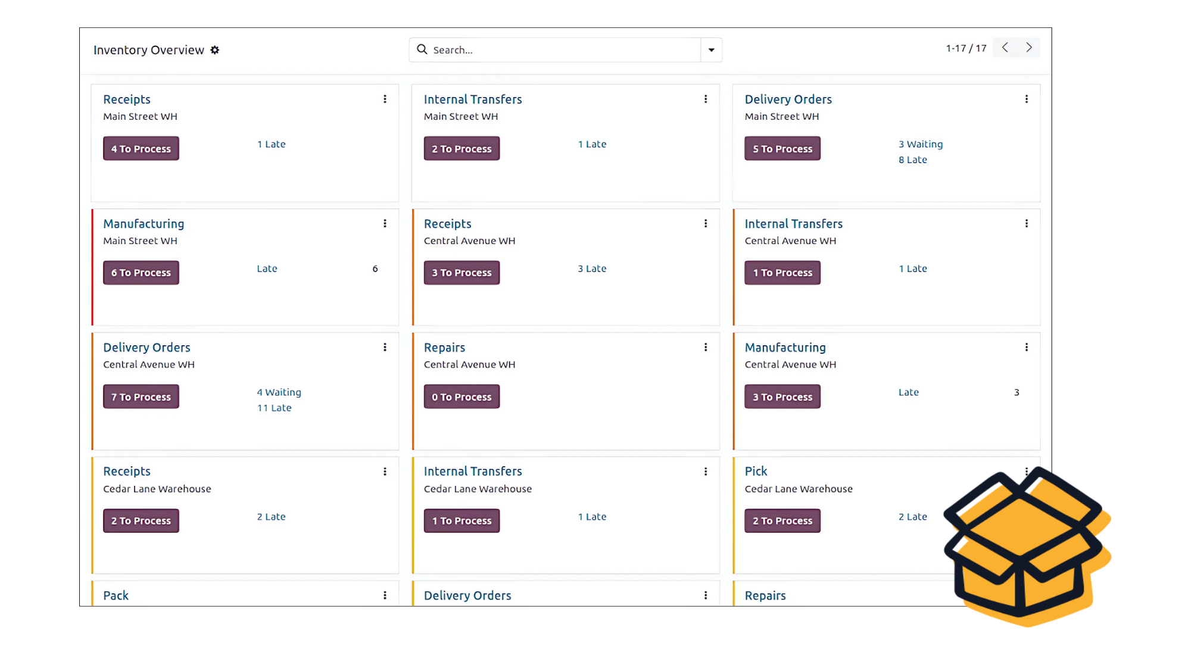This screenshot has height=655, width=1191.
Task: Click the 4 To Process button on Receipts
Action: [x=141, y=149]
